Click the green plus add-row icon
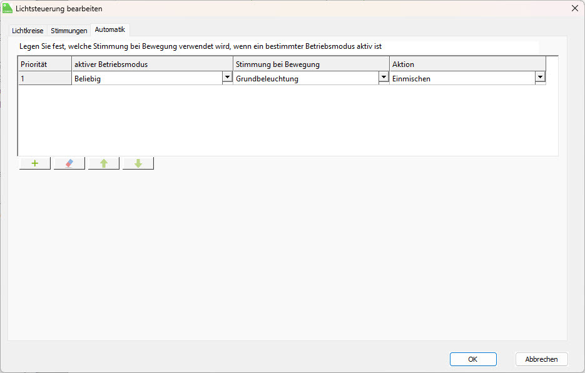 pos(35,163)
